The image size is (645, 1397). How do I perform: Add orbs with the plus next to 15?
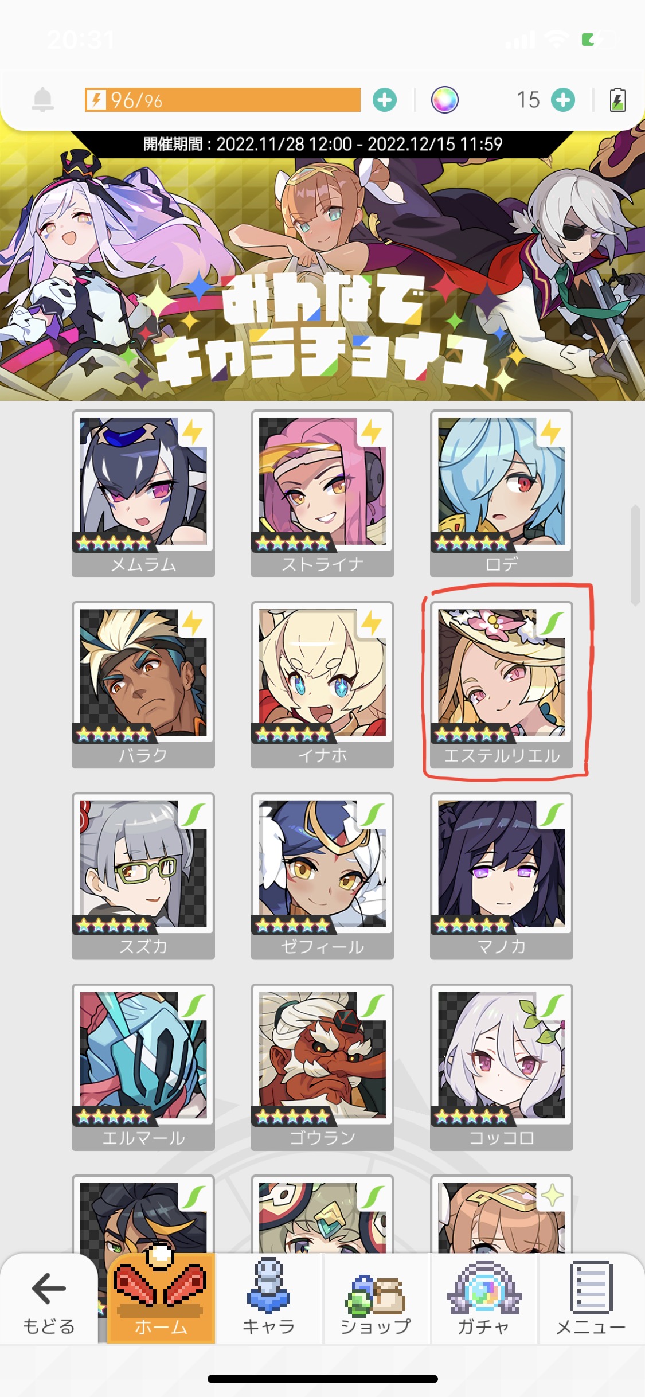coord(563,100)
